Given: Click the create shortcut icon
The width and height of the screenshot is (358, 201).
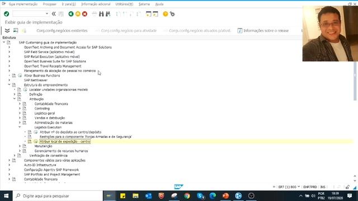Looking at the screenshot, I should tap(156, 14).
